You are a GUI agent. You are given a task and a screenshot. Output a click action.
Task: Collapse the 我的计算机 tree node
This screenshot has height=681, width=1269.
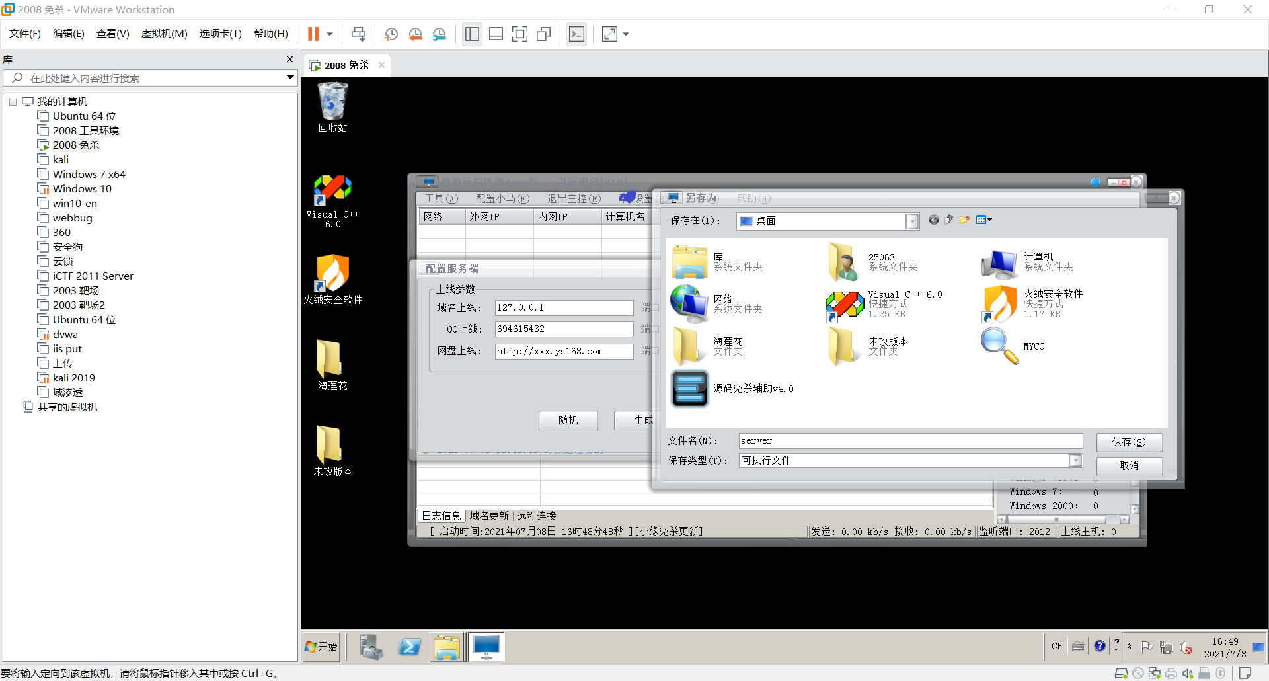click(13, 102)
